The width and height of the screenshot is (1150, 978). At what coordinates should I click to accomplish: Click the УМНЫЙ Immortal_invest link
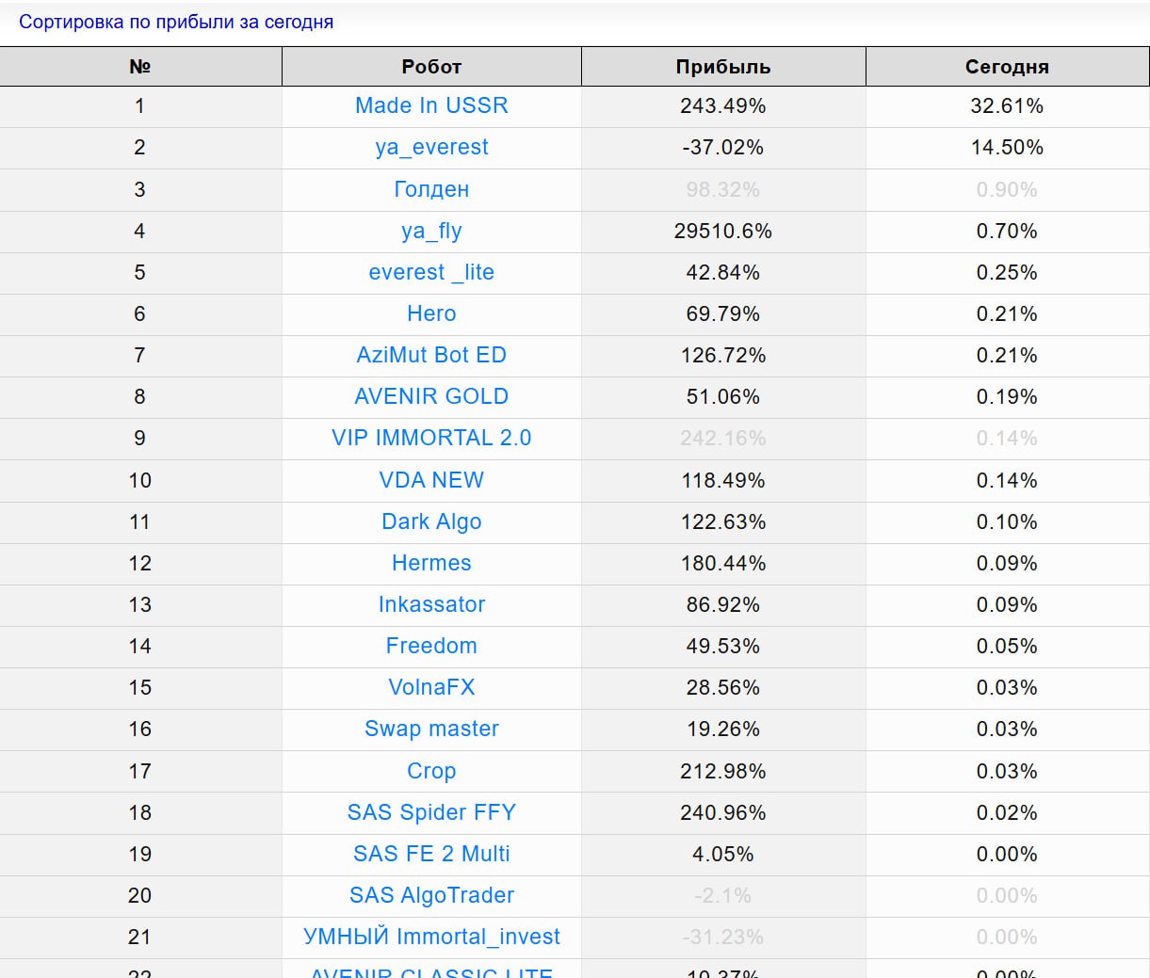coord(431,937)
